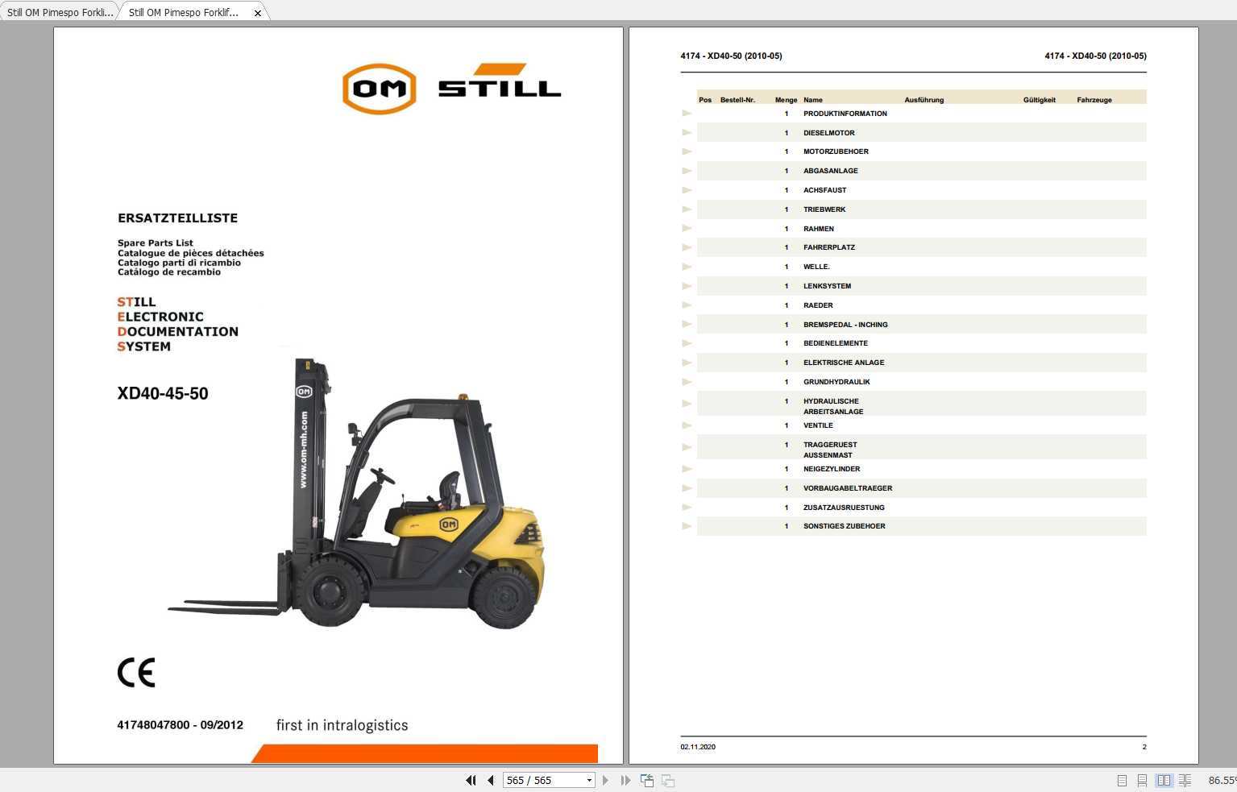Viewport: 1237px width, 792px height.
Task: Select the continuous scrolling view icon
Action: tap(1142, 780)
